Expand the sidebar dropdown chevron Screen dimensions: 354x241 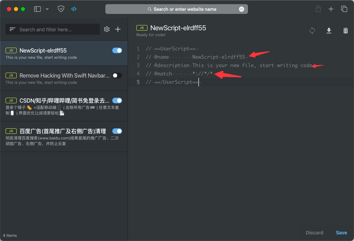tap(47, 9)
